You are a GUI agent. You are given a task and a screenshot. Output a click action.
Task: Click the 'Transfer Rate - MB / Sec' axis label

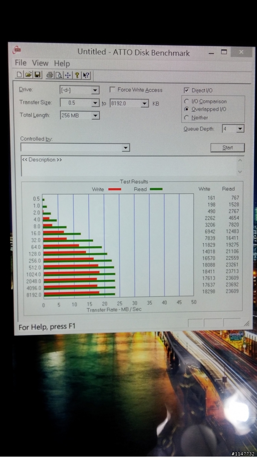pos(114,309)
